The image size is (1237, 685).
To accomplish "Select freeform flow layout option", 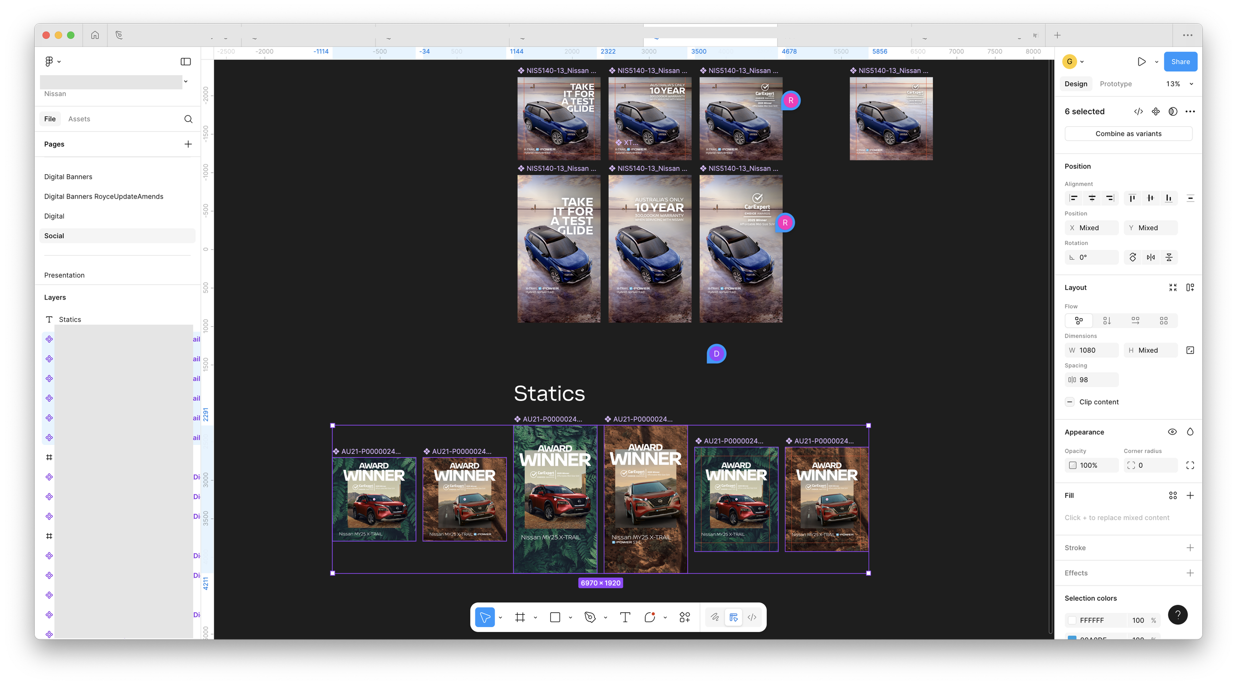I will click(1079, 321).
